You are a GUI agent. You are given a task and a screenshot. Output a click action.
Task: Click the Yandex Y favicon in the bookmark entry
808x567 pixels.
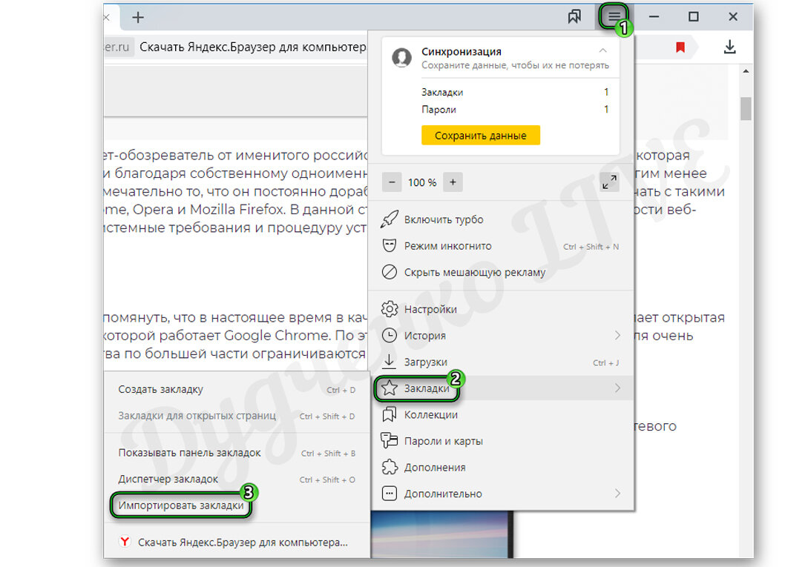click(x=125, y=542)
